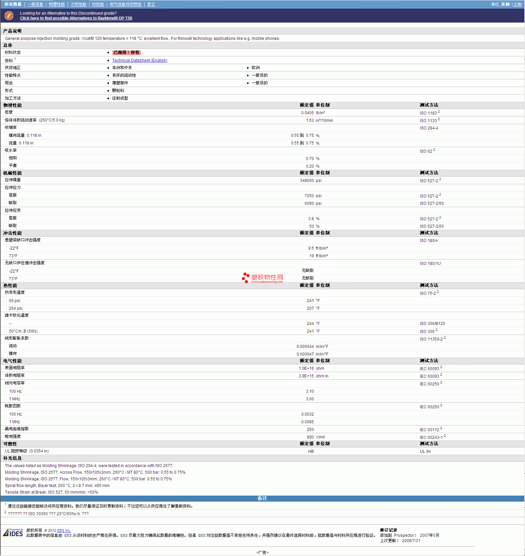Image resolution: width=525 pixels, height=556 pixels.
Task: Click the 颗粒料 form entry
Action: pos(118,91)
